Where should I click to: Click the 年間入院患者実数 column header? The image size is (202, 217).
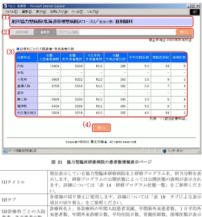(x=49, y=57)
